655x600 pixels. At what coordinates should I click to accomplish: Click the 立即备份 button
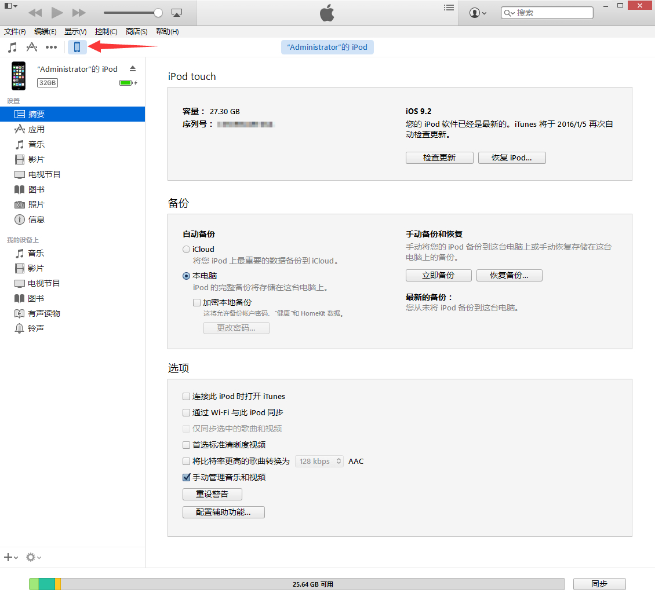coord(439,275)
